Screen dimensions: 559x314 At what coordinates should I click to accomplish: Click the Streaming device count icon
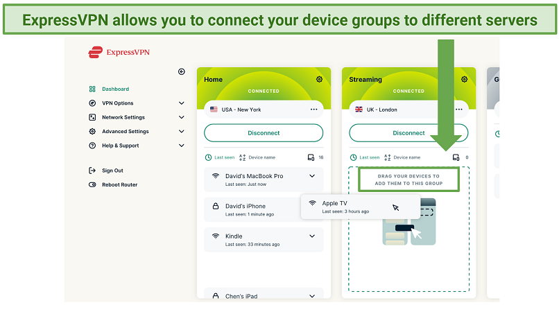(456, 157)
